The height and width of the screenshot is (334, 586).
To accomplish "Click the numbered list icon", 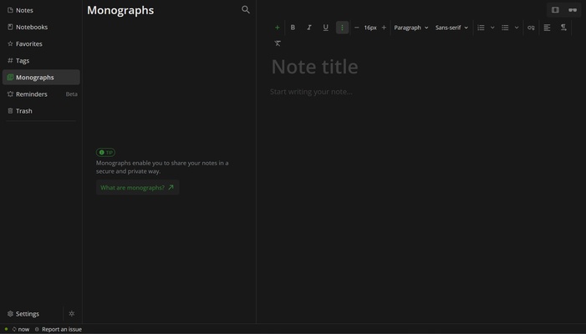I will 481,28.
